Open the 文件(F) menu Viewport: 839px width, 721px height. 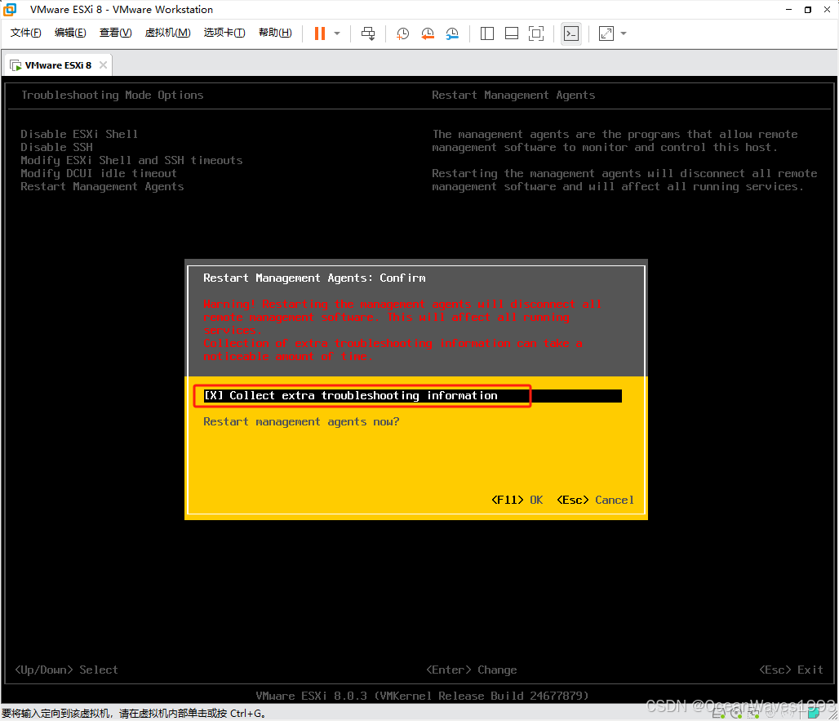[25, 33]
